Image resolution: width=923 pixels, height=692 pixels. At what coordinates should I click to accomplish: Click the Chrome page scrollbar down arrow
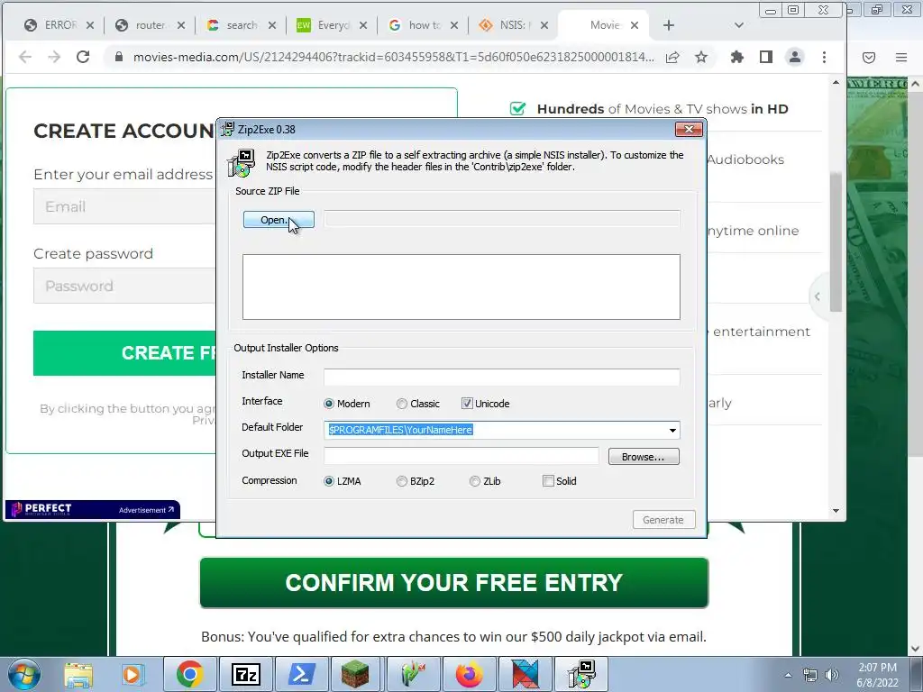pyautogui.click(x=836, y=511)
